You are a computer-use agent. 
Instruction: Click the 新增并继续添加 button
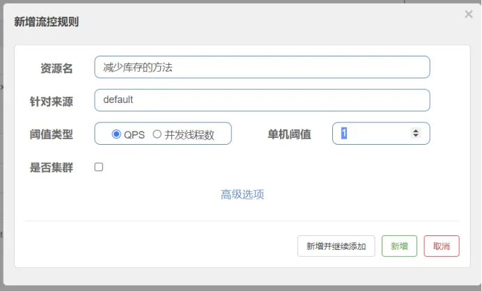tap(336, 246)
